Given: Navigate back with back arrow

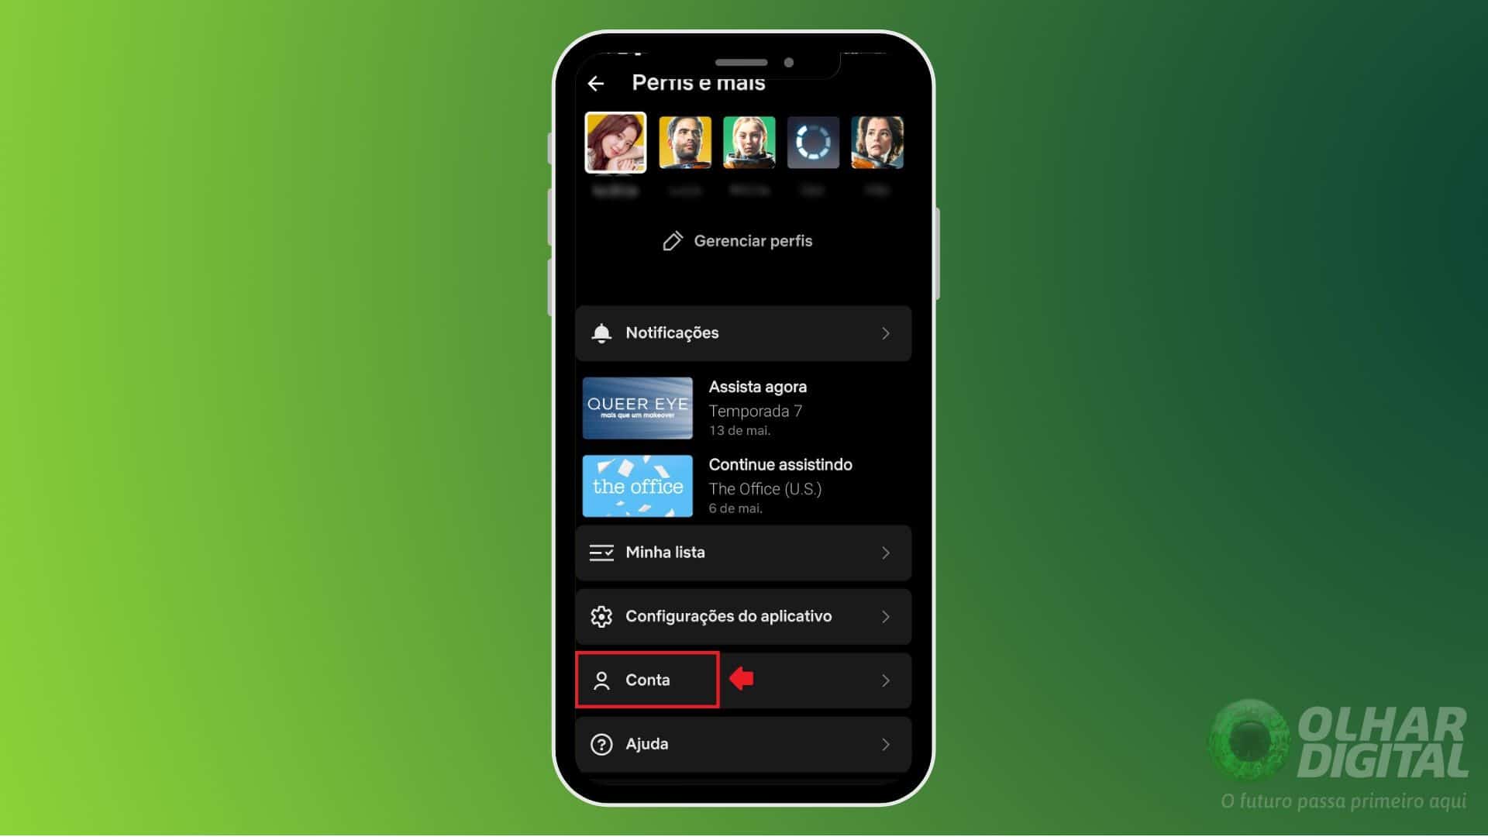Looking at the screenshot, I should 596,83.
